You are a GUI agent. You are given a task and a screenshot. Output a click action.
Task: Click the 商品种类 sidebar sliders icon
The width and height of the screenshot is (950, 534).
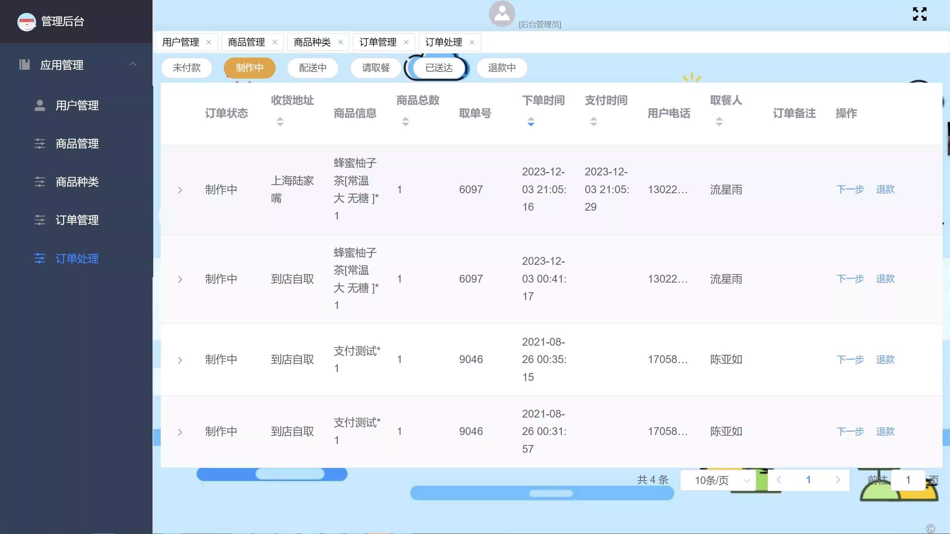40,182
